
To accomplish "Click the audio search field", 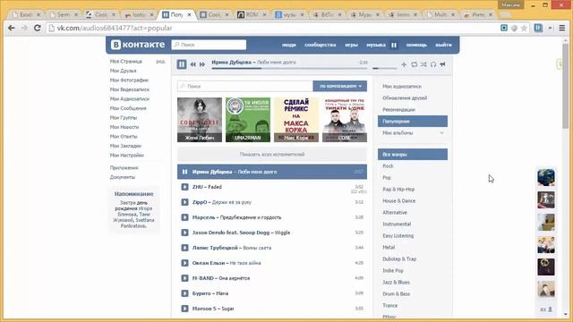I will coord(245,86).
